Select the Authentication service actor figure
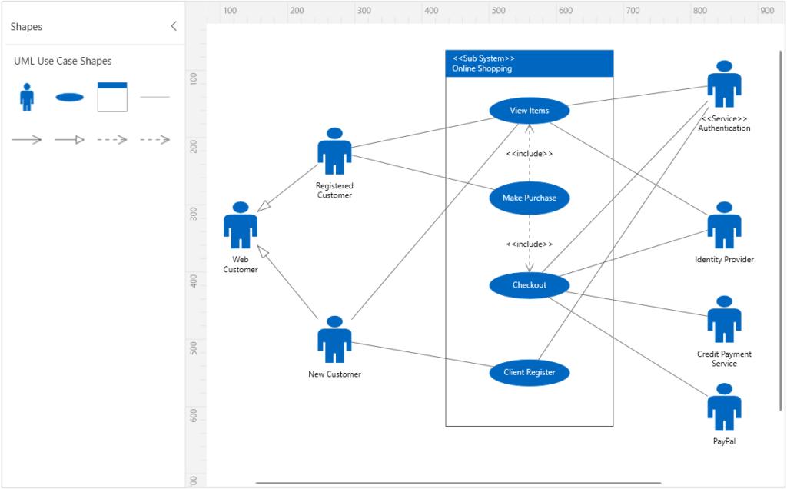Viewport: 787px width, 489px height. (724, 84)
